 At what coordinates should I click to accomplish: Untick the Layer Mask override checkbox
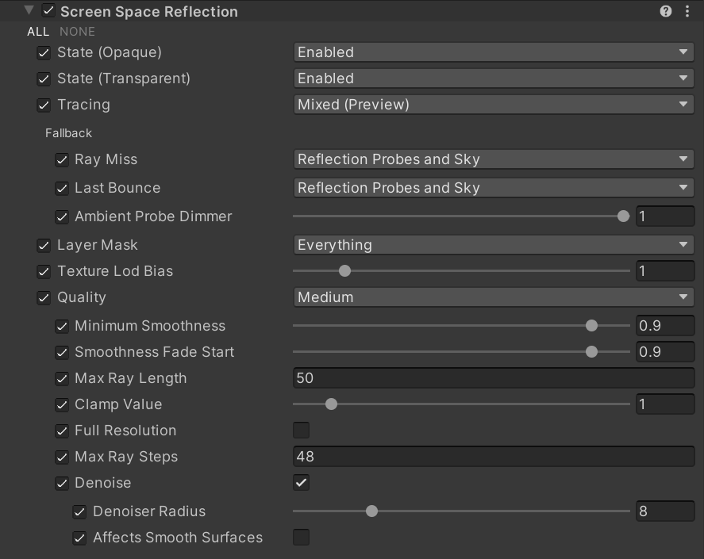tap(44, 245)
